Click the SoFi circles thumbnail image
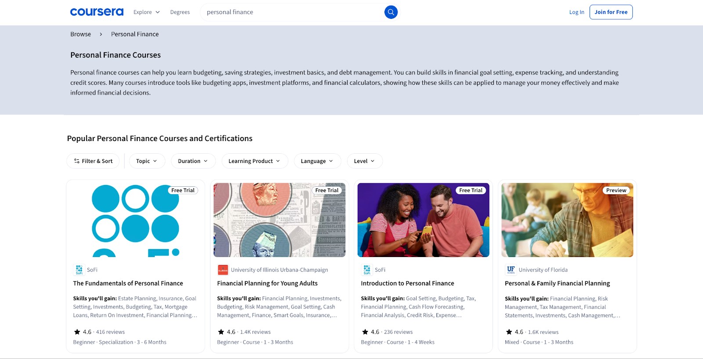The width and height of the screenshot is (703, 359). [135, 220]
